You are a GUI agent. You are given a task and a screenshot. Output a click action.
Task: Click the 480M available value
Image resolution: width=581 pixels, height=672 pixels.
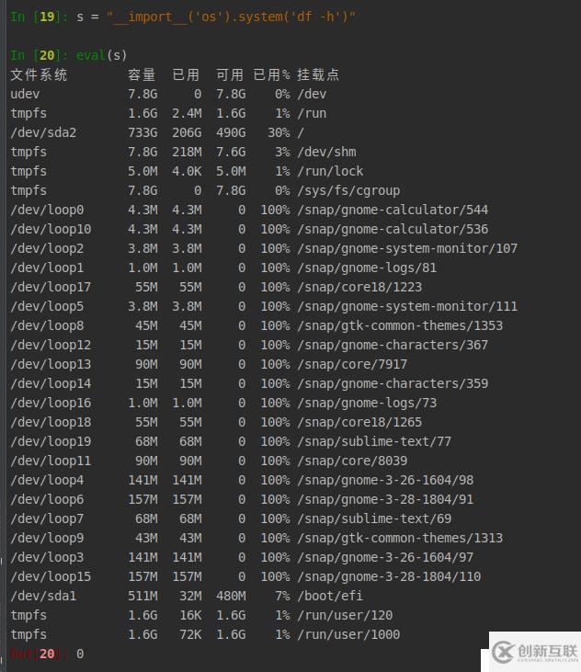231,596
